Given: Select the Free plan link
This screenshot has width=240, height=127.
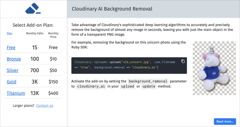Looking at the screenshot, I should (11, 48).
